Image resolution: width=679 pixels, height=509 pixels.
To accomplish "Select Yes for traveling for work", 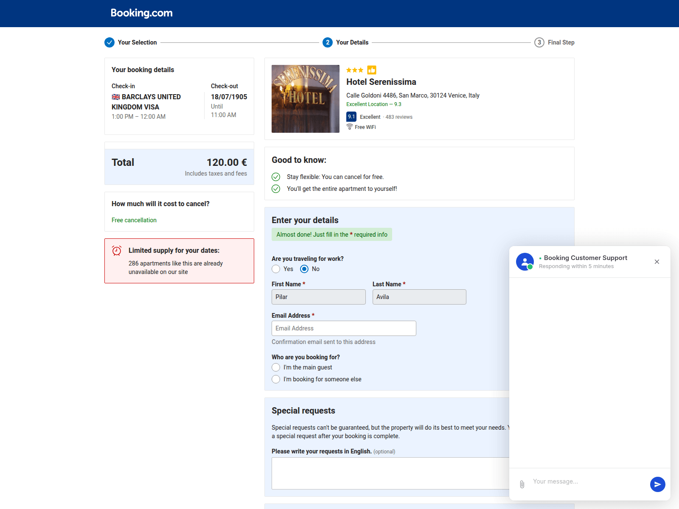I will 276,269.
